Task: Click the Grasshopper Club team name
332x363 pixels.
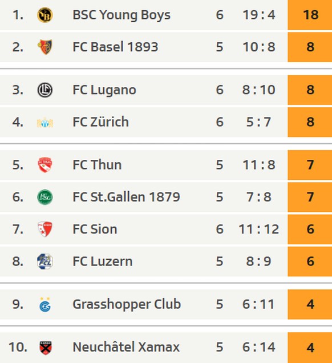Action: pos(127,304)
